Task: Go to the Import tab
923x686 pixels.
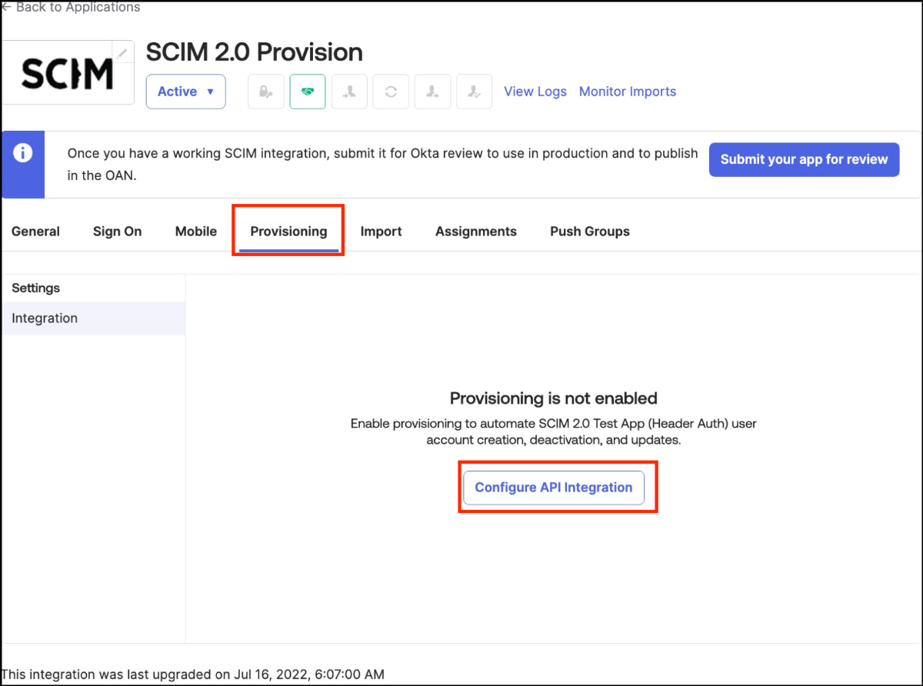Action: pos(381,231)
